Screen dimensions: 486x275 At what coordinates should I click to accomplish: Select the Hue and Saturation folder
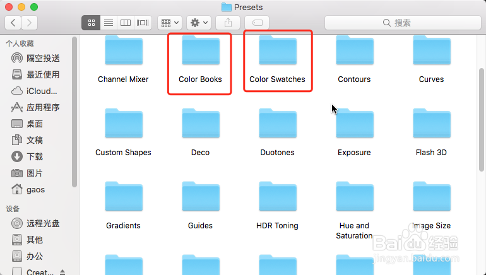pos(354,211)
